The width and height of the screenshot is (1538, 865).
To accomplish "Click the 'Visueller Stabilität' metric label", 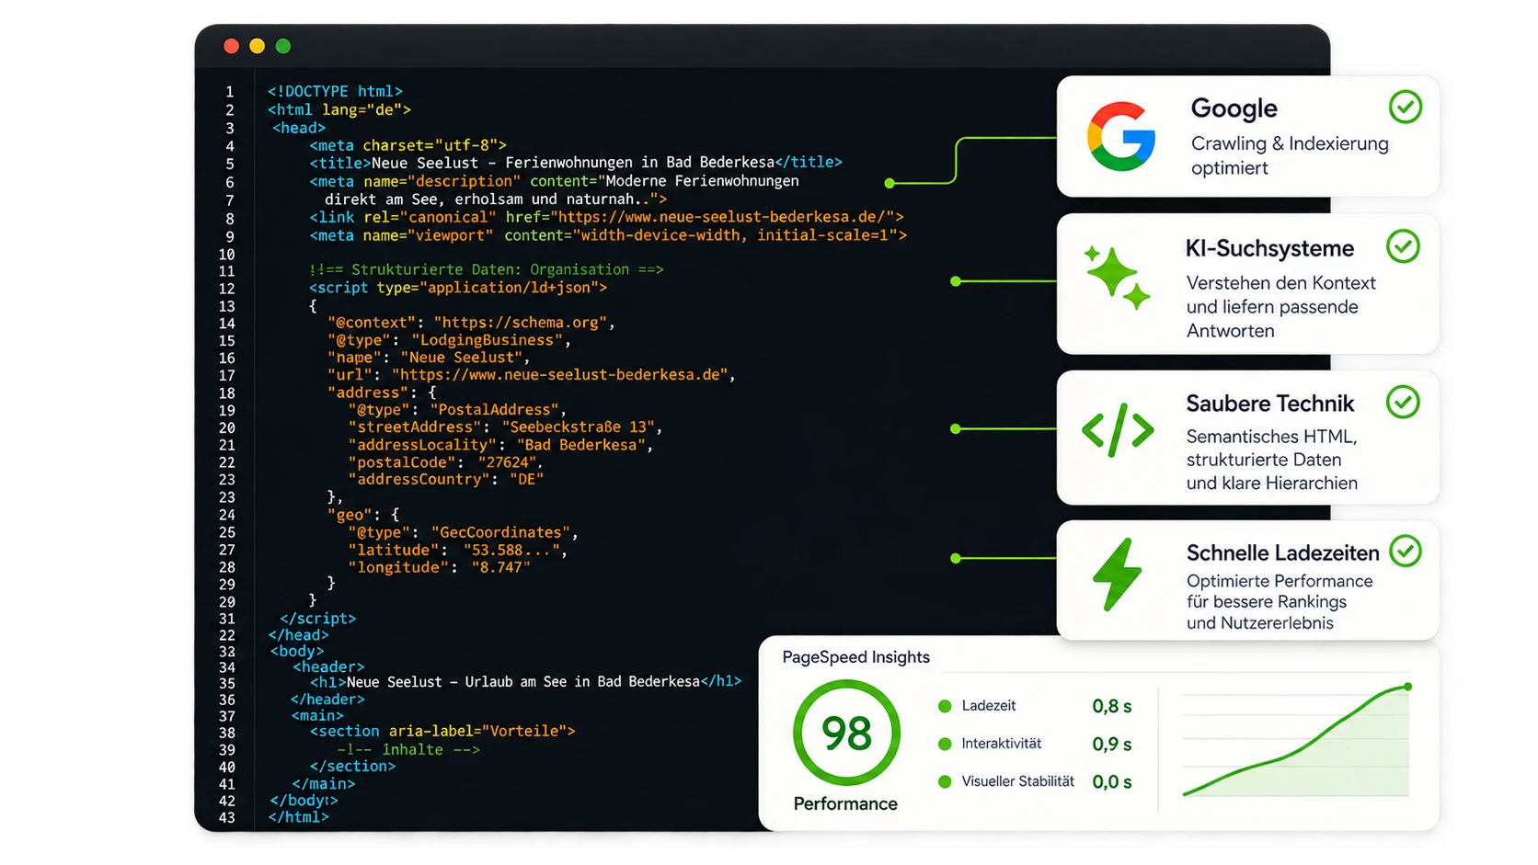I will [x=1017, y=781].
